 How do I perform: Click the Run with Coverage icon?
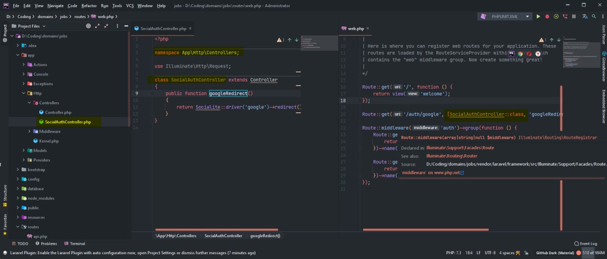click(x=556, y=17)
